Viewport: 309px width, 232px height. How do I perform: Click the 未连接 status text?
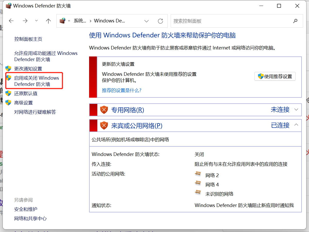(280, 110)
